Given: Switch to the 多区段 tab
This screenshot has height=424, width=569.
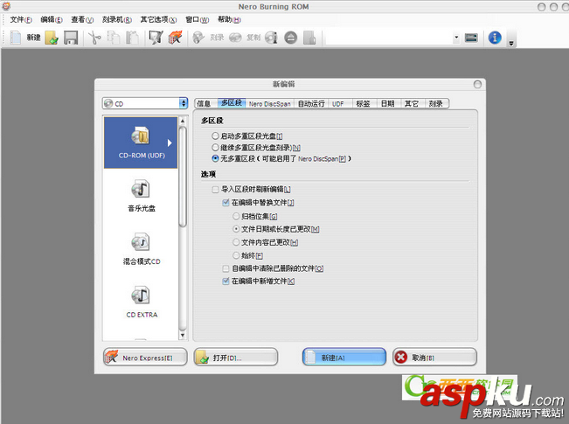Looking at the screenshot, I should tap(232, 103).
